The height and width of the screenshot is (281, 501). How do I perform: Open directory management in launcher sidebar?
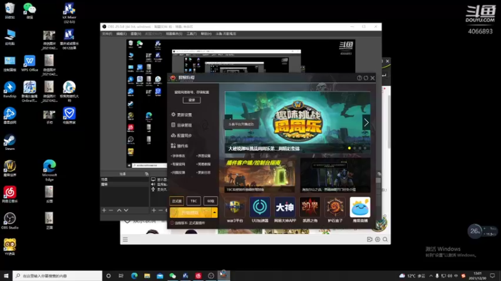182,126
